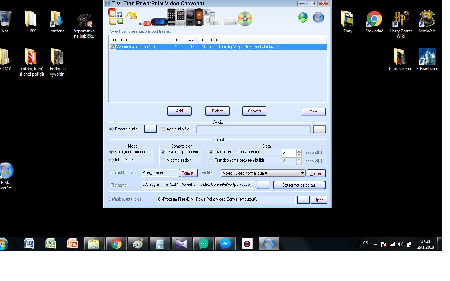Uncheck the Vzpomínka na babičku file checkbox

tap(112, 47)
